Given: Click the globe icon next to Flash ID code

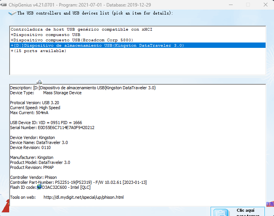Looking at the screenshot, I should tap(39, 187).
